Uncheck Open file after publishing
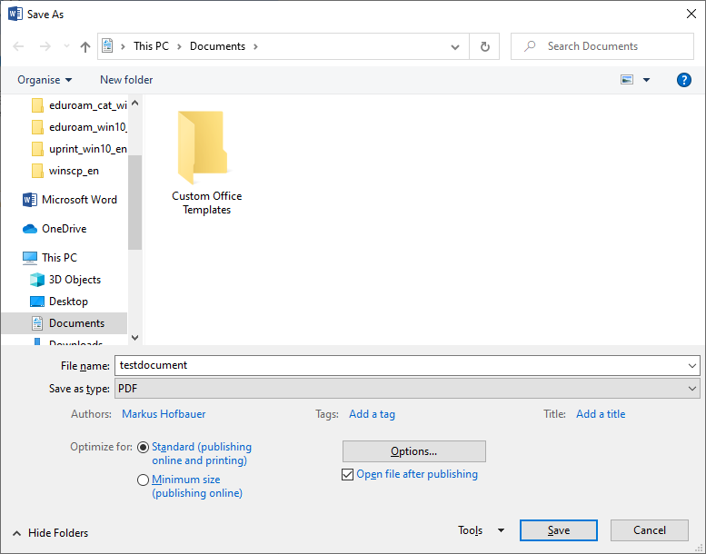The image size is (706, 554). 348,474
